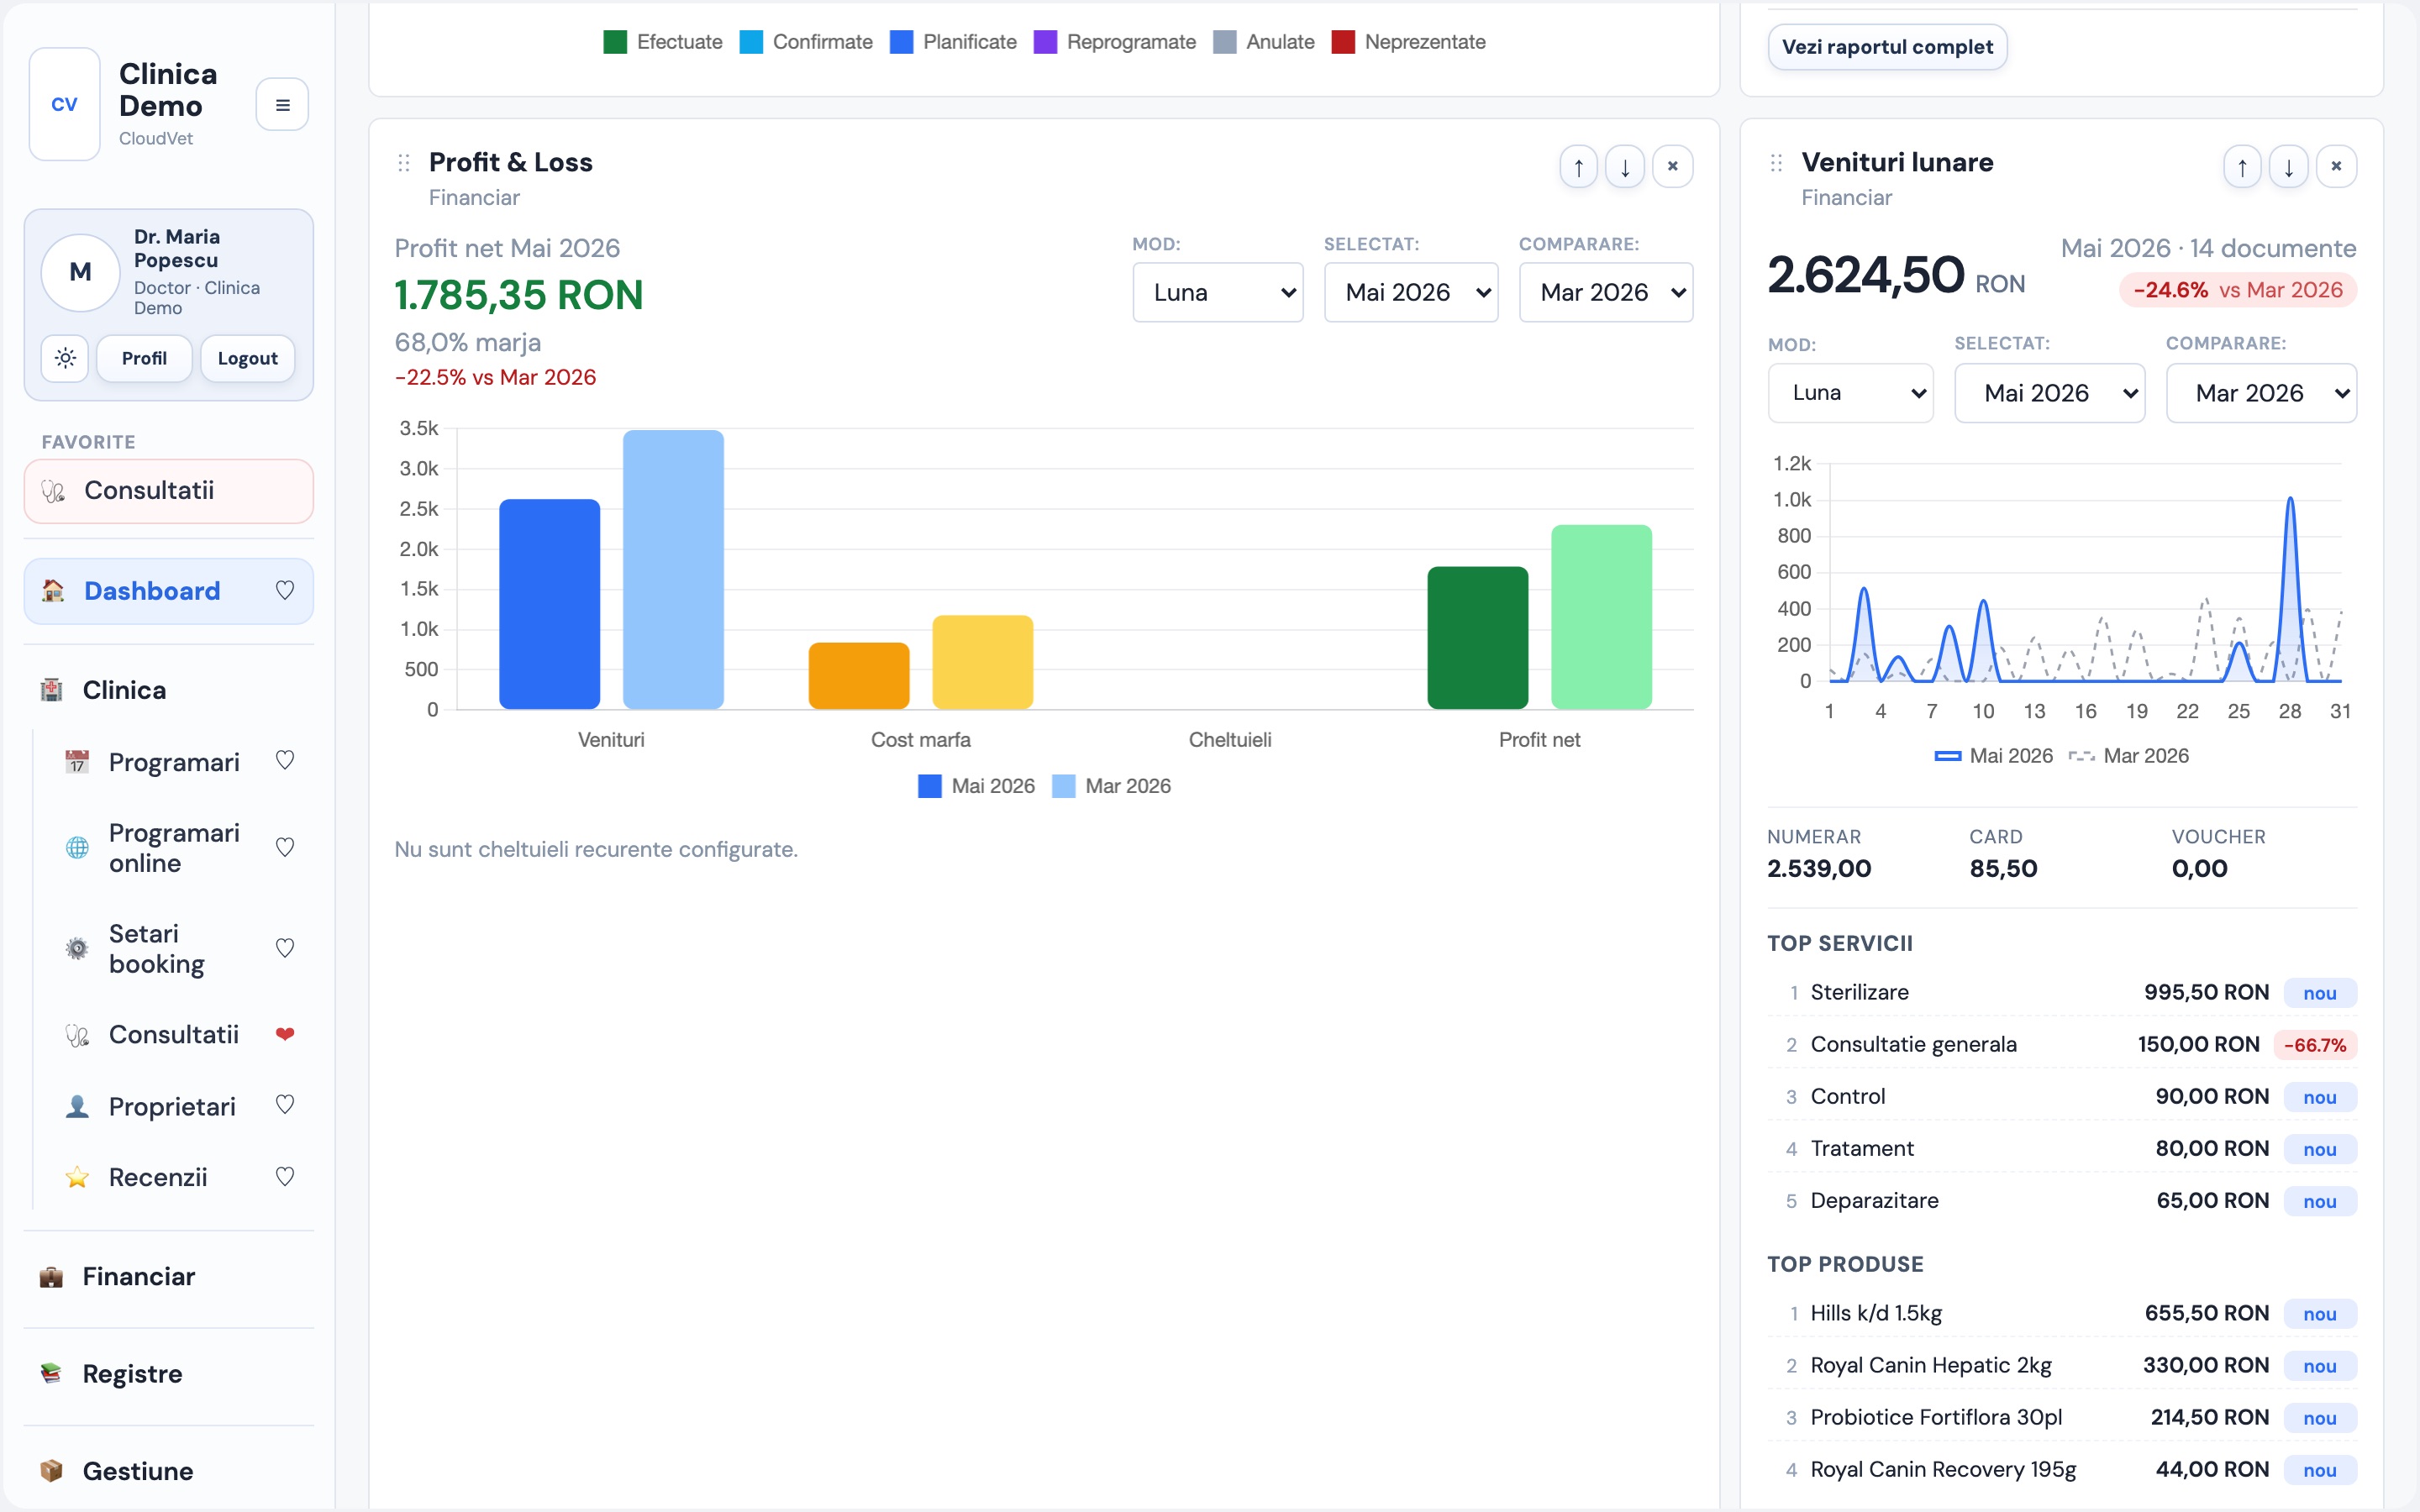This screenshot has width=2420, height=1512.
Task: Open Proprietari page in sidebar
Action: [172, 1106]
